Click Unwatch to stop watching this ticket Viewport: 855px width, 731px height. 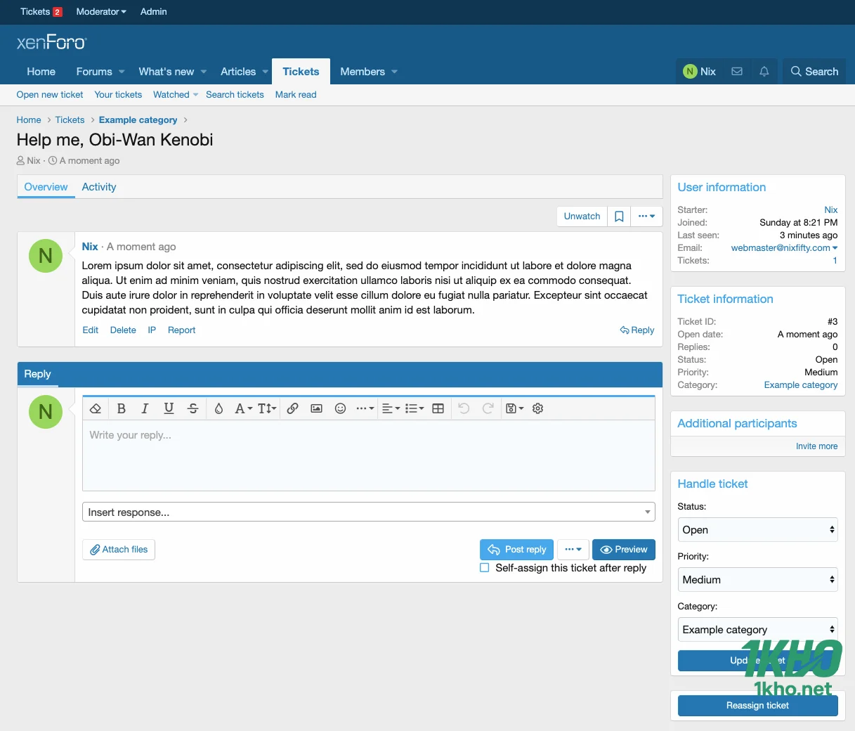pyautogui.click(x=581, y=216)
